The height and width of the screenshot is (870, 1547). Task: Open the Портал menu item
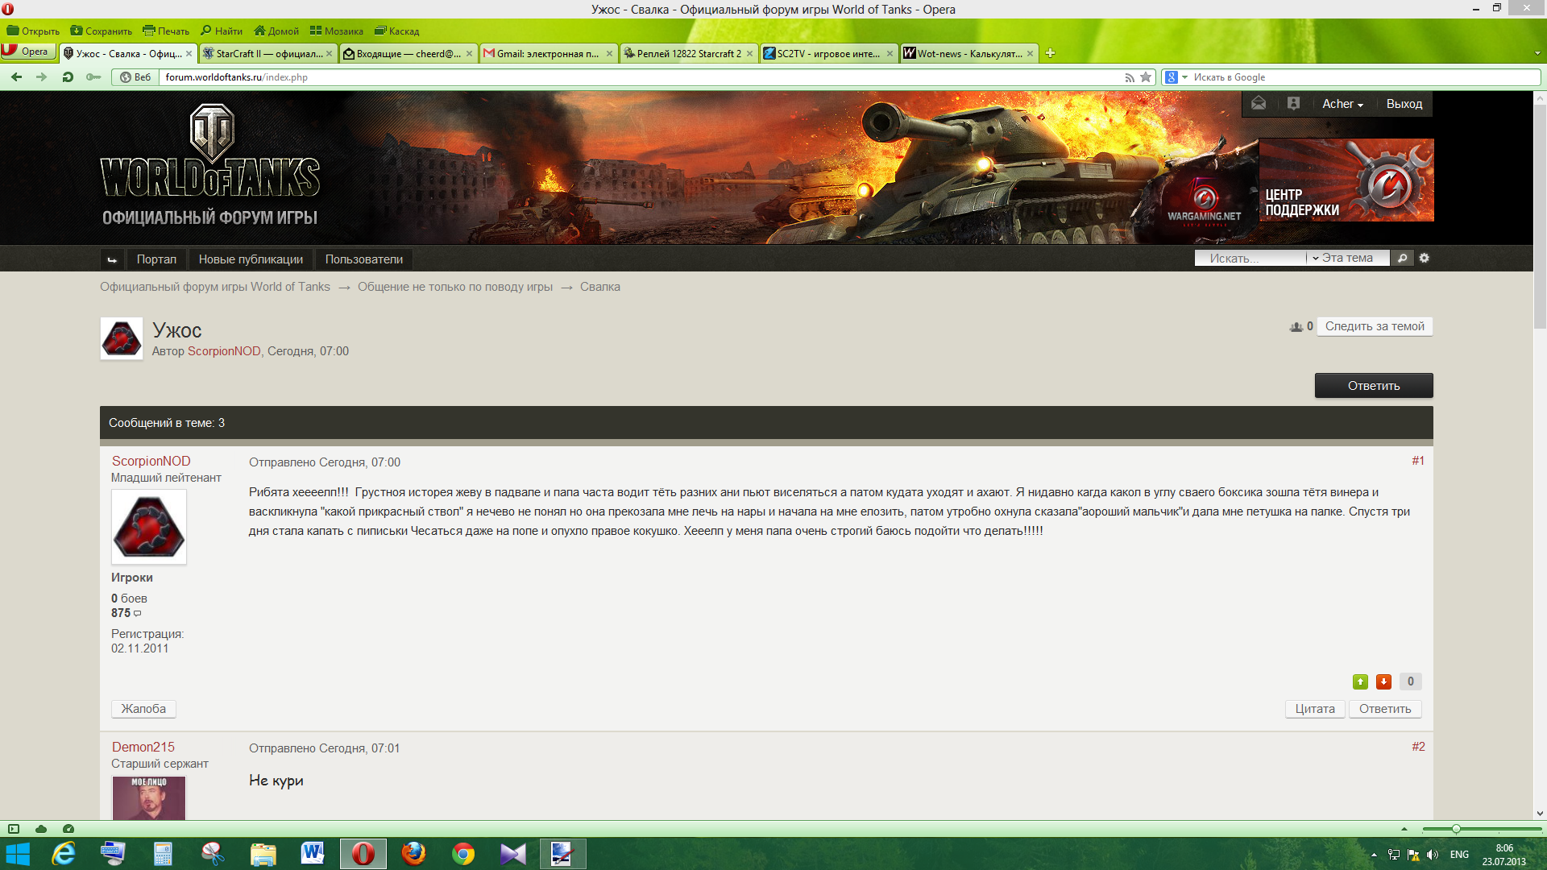pos(156,259)
